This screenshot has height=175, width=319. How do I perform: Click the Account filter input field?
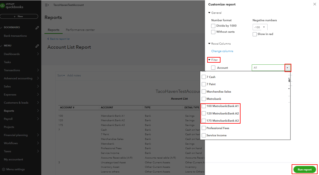point(268,68)
